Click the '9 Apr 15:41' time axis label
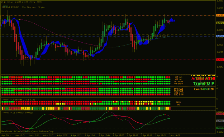The width and height of the screenshot is (224, 137). point(90,135)
